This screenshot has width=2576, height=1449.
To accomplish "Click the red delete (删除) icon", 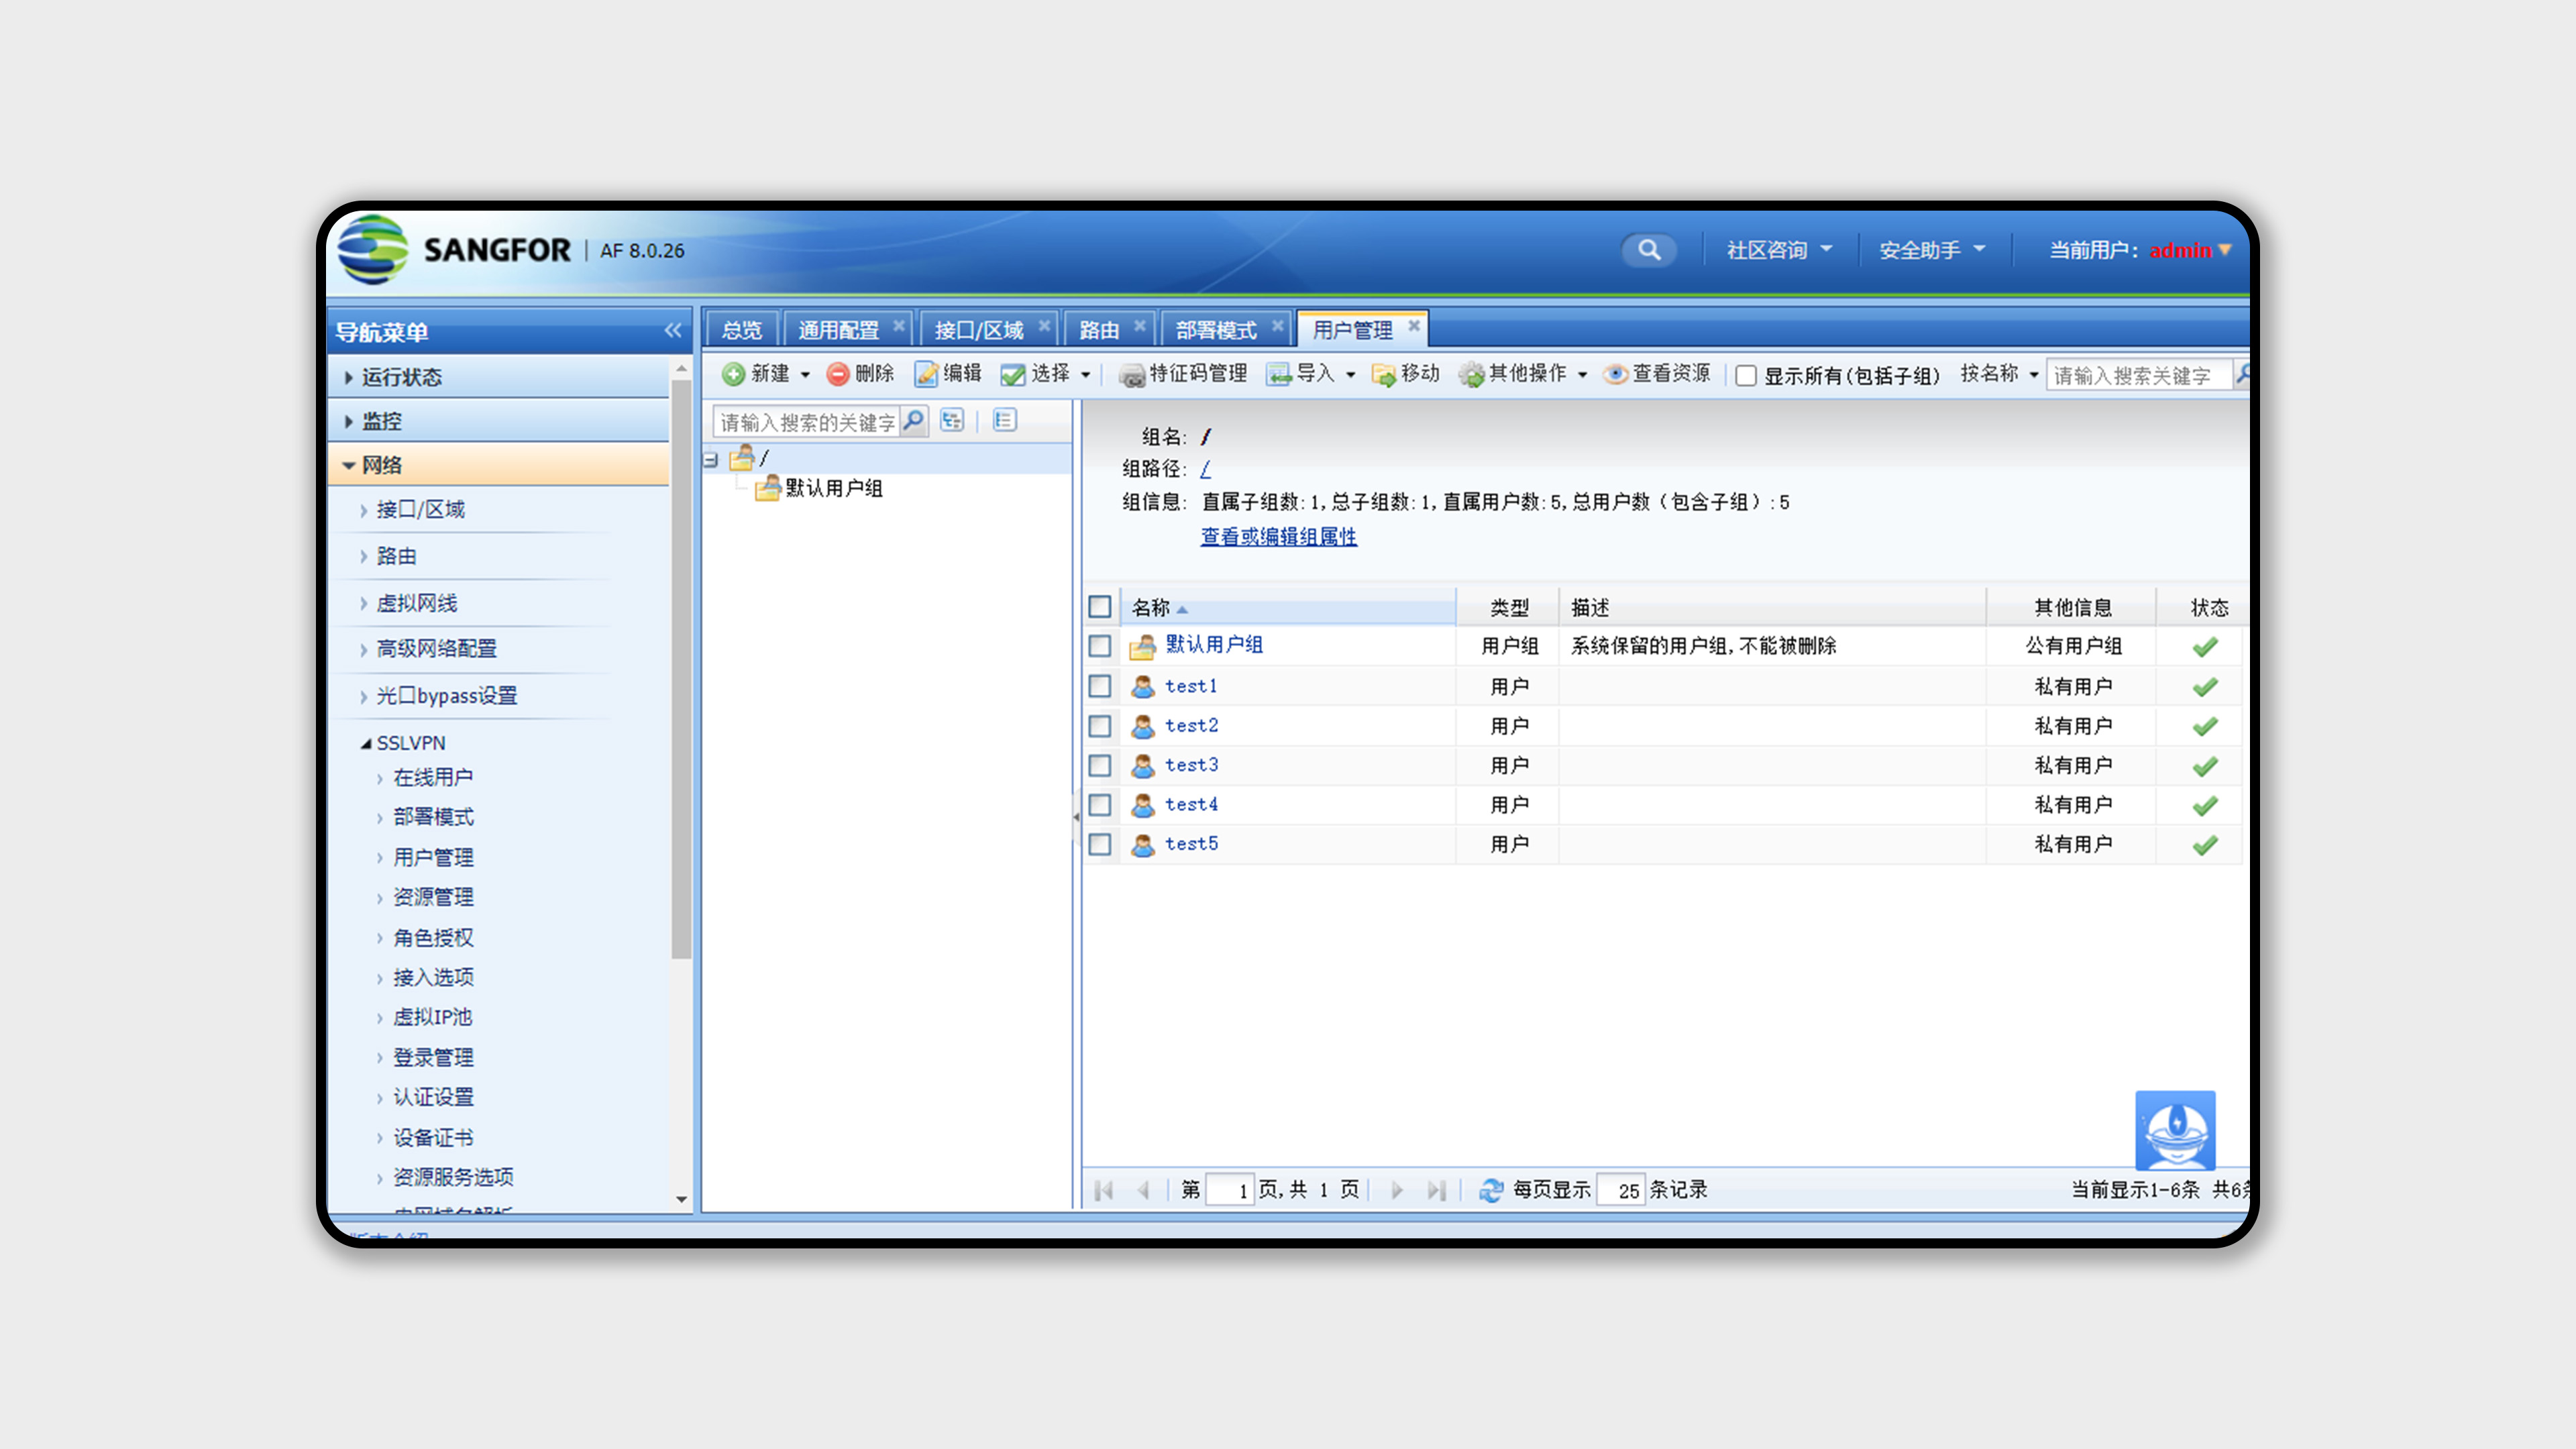I will click(x=837, y=374).
